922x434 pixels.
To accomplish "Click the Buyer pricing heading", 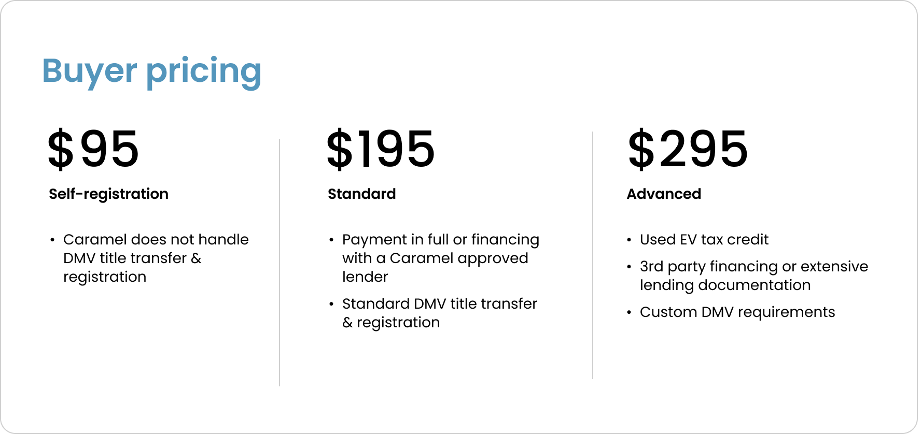I will 151,72.
